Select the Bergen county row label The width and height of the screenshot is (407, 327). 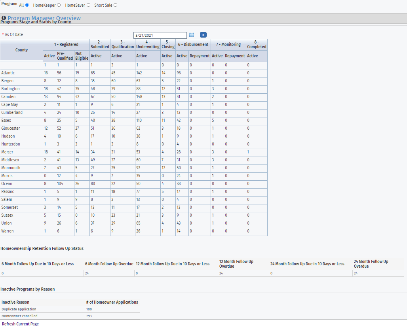point(7,81)
